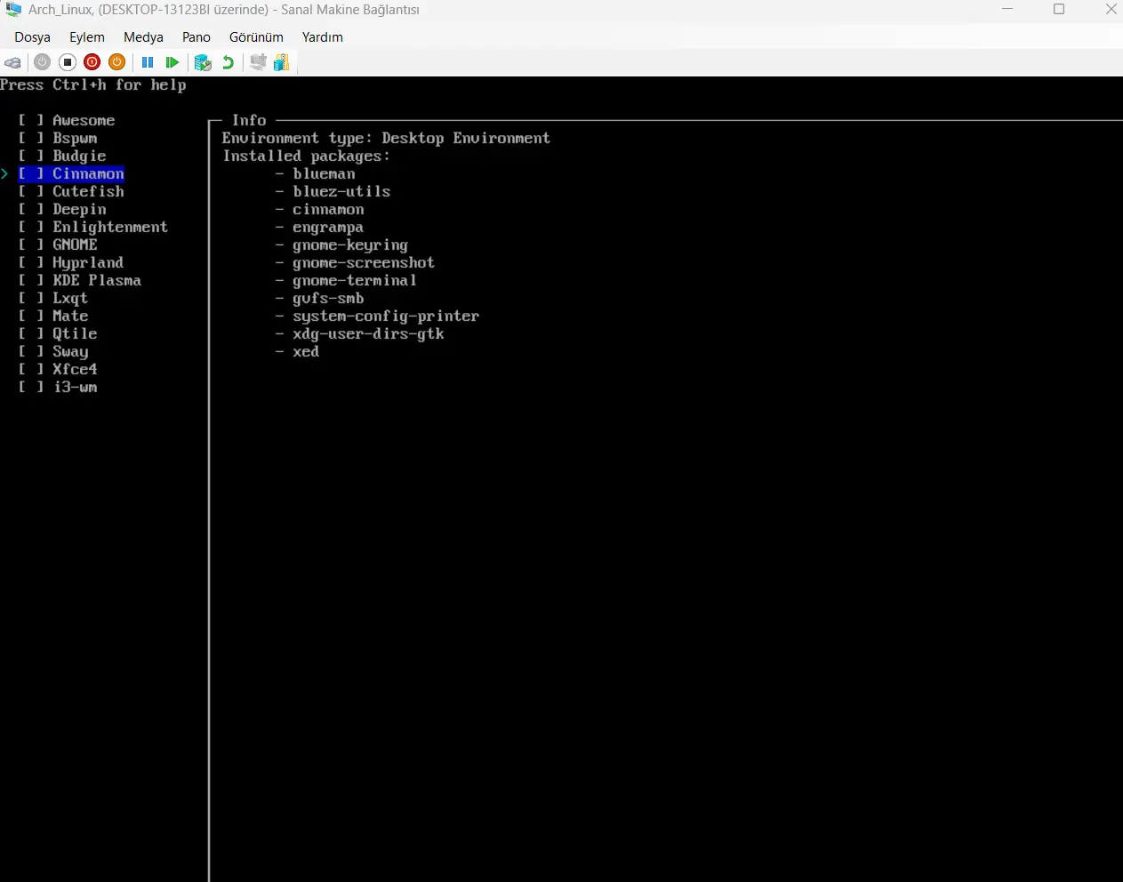
Task: Click the grey Start power icon
Action: click(42, 62)
